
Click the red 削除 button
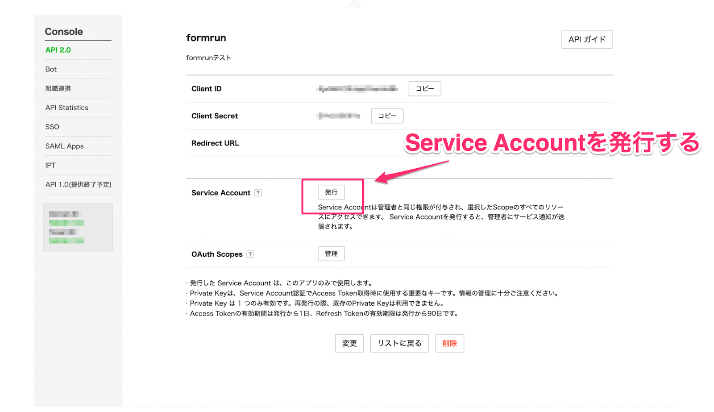pyautogui.click(x=450, y=343)
